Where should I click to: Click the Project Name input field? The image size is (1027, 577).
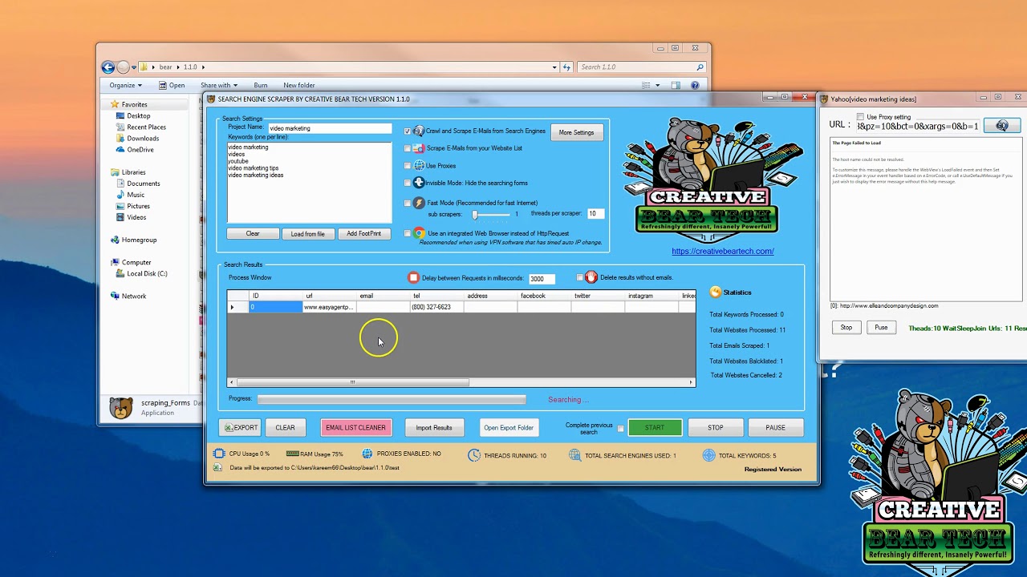[330, 128]
